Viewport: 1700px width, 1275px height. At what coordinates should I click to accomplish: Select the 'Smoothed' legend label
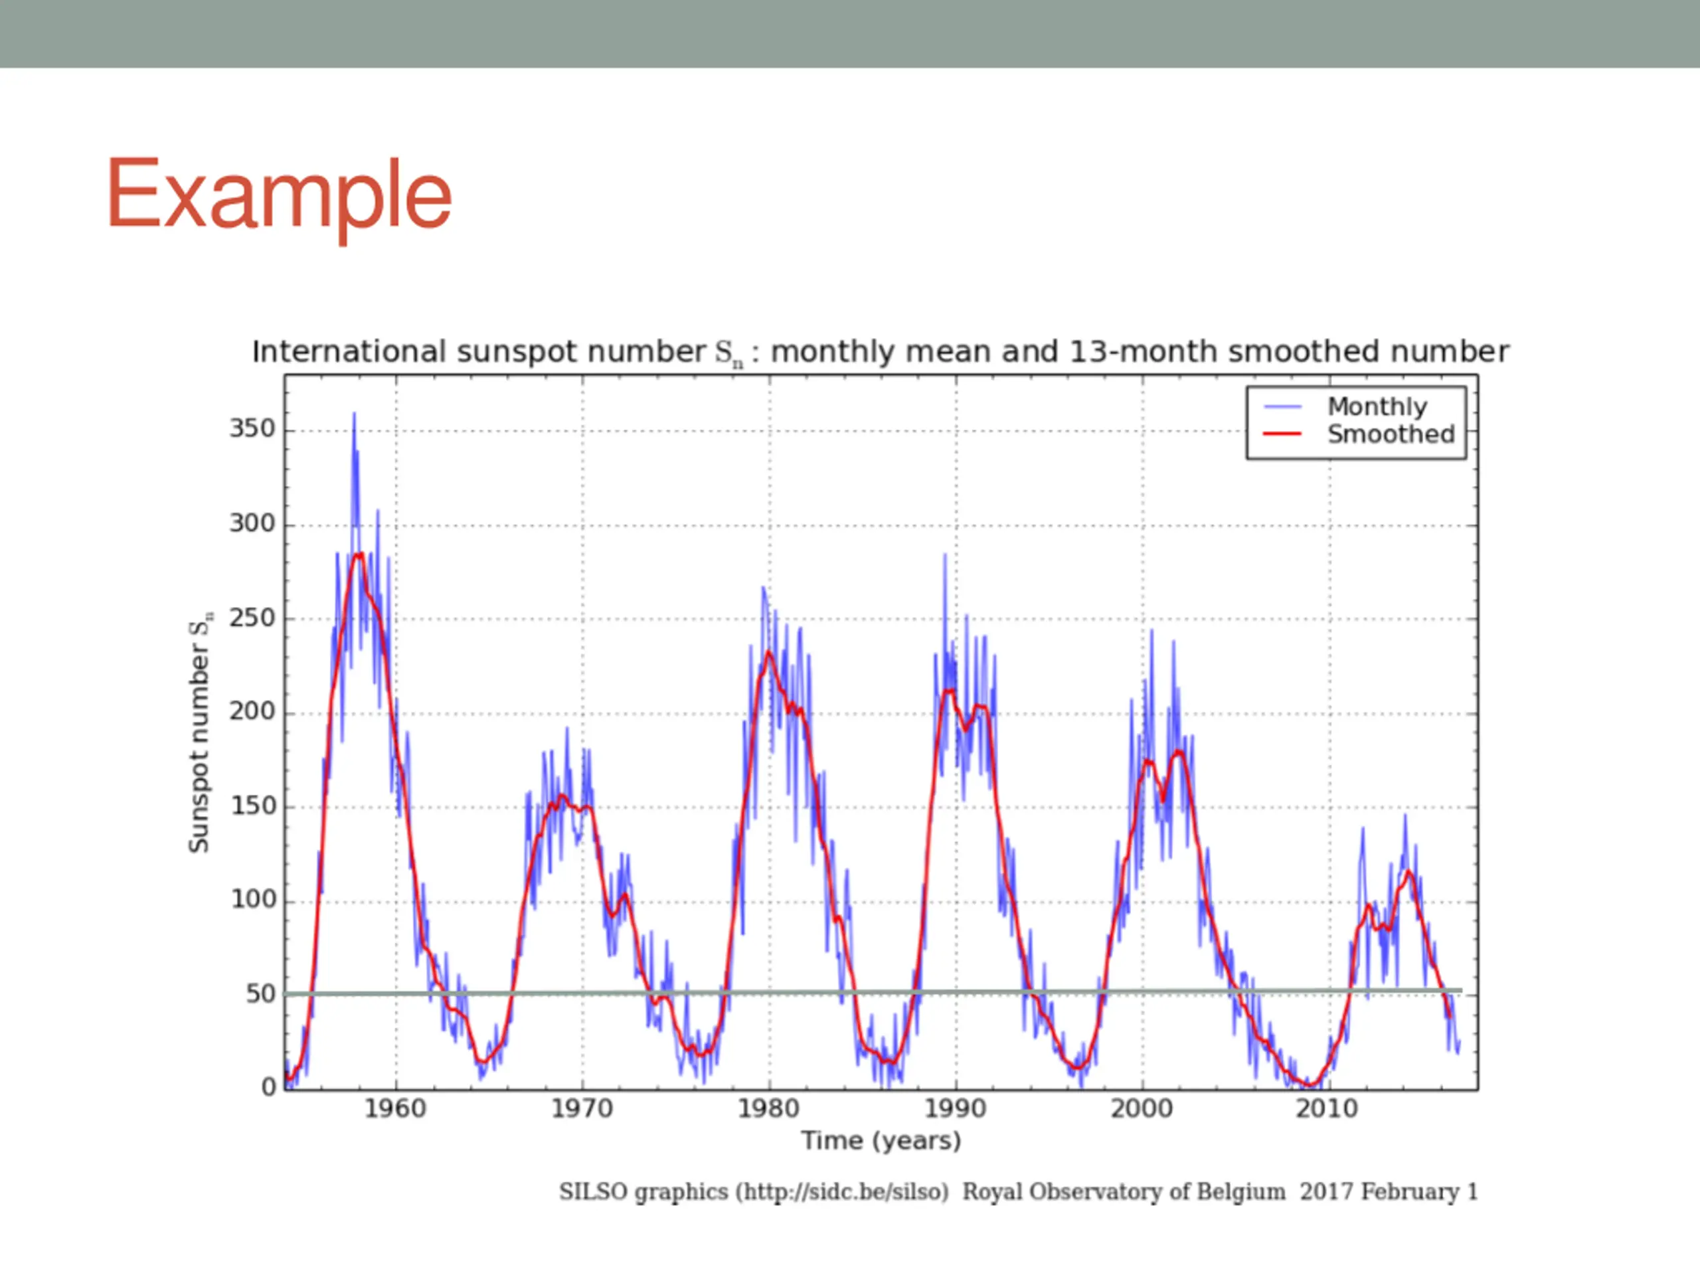point(1391,434)
